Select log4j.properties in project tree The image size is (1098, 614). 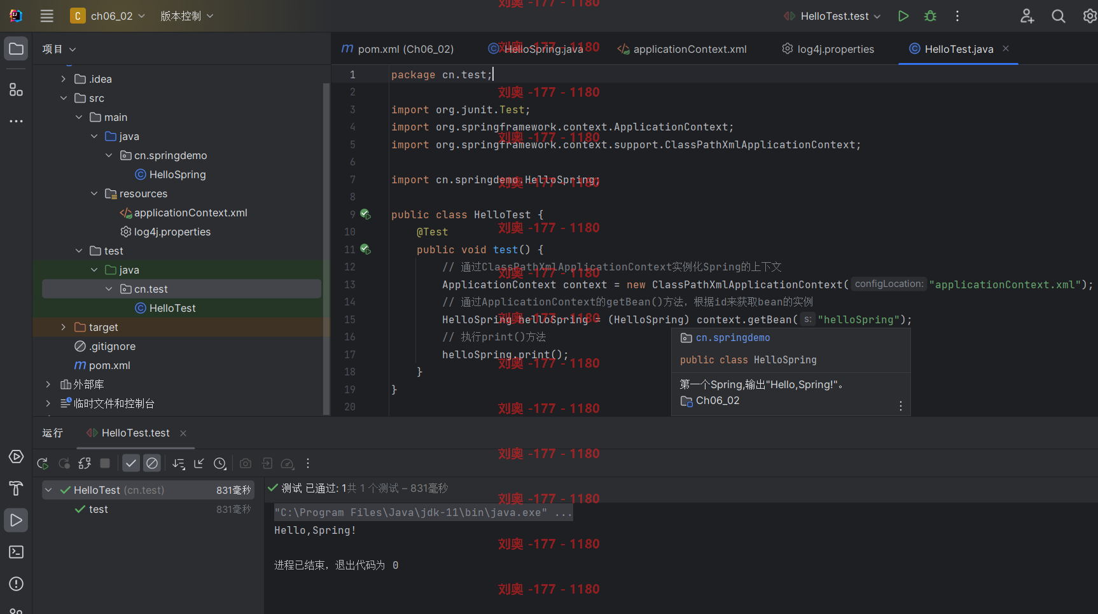point(165,232)
